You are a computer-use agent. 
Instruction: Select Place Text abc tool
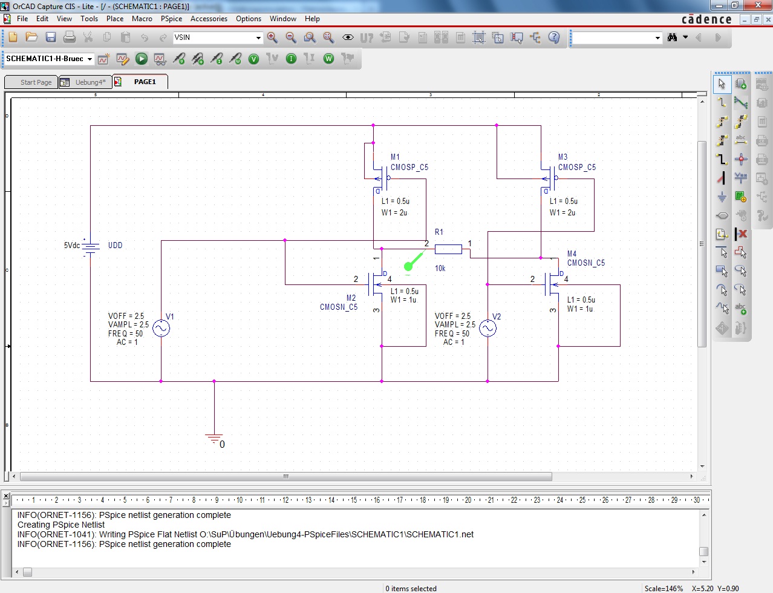coord(741,309)
